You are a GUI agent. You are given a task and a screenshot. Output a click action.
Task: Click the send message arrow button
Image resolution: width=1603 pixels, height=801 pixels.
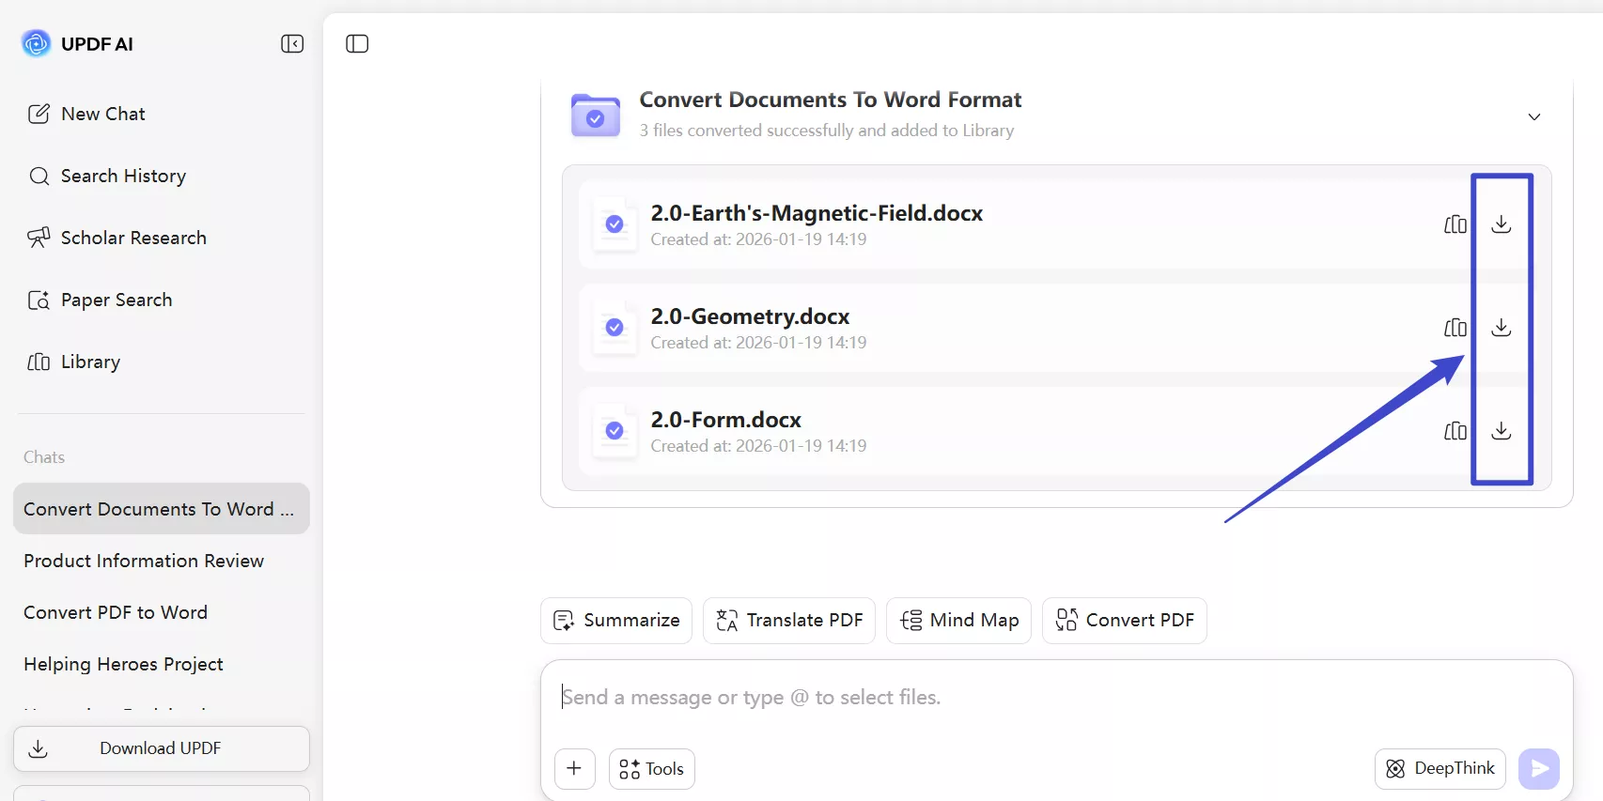1539,769
